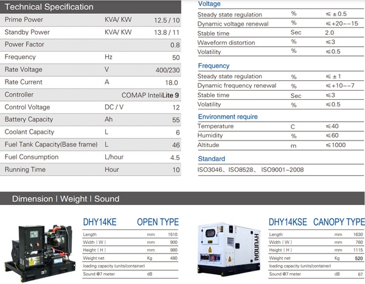Click 'loading capacity (units/container)' under DHY14KE
The height and width of the screenshot is (284, 365).
coord(114,266)
